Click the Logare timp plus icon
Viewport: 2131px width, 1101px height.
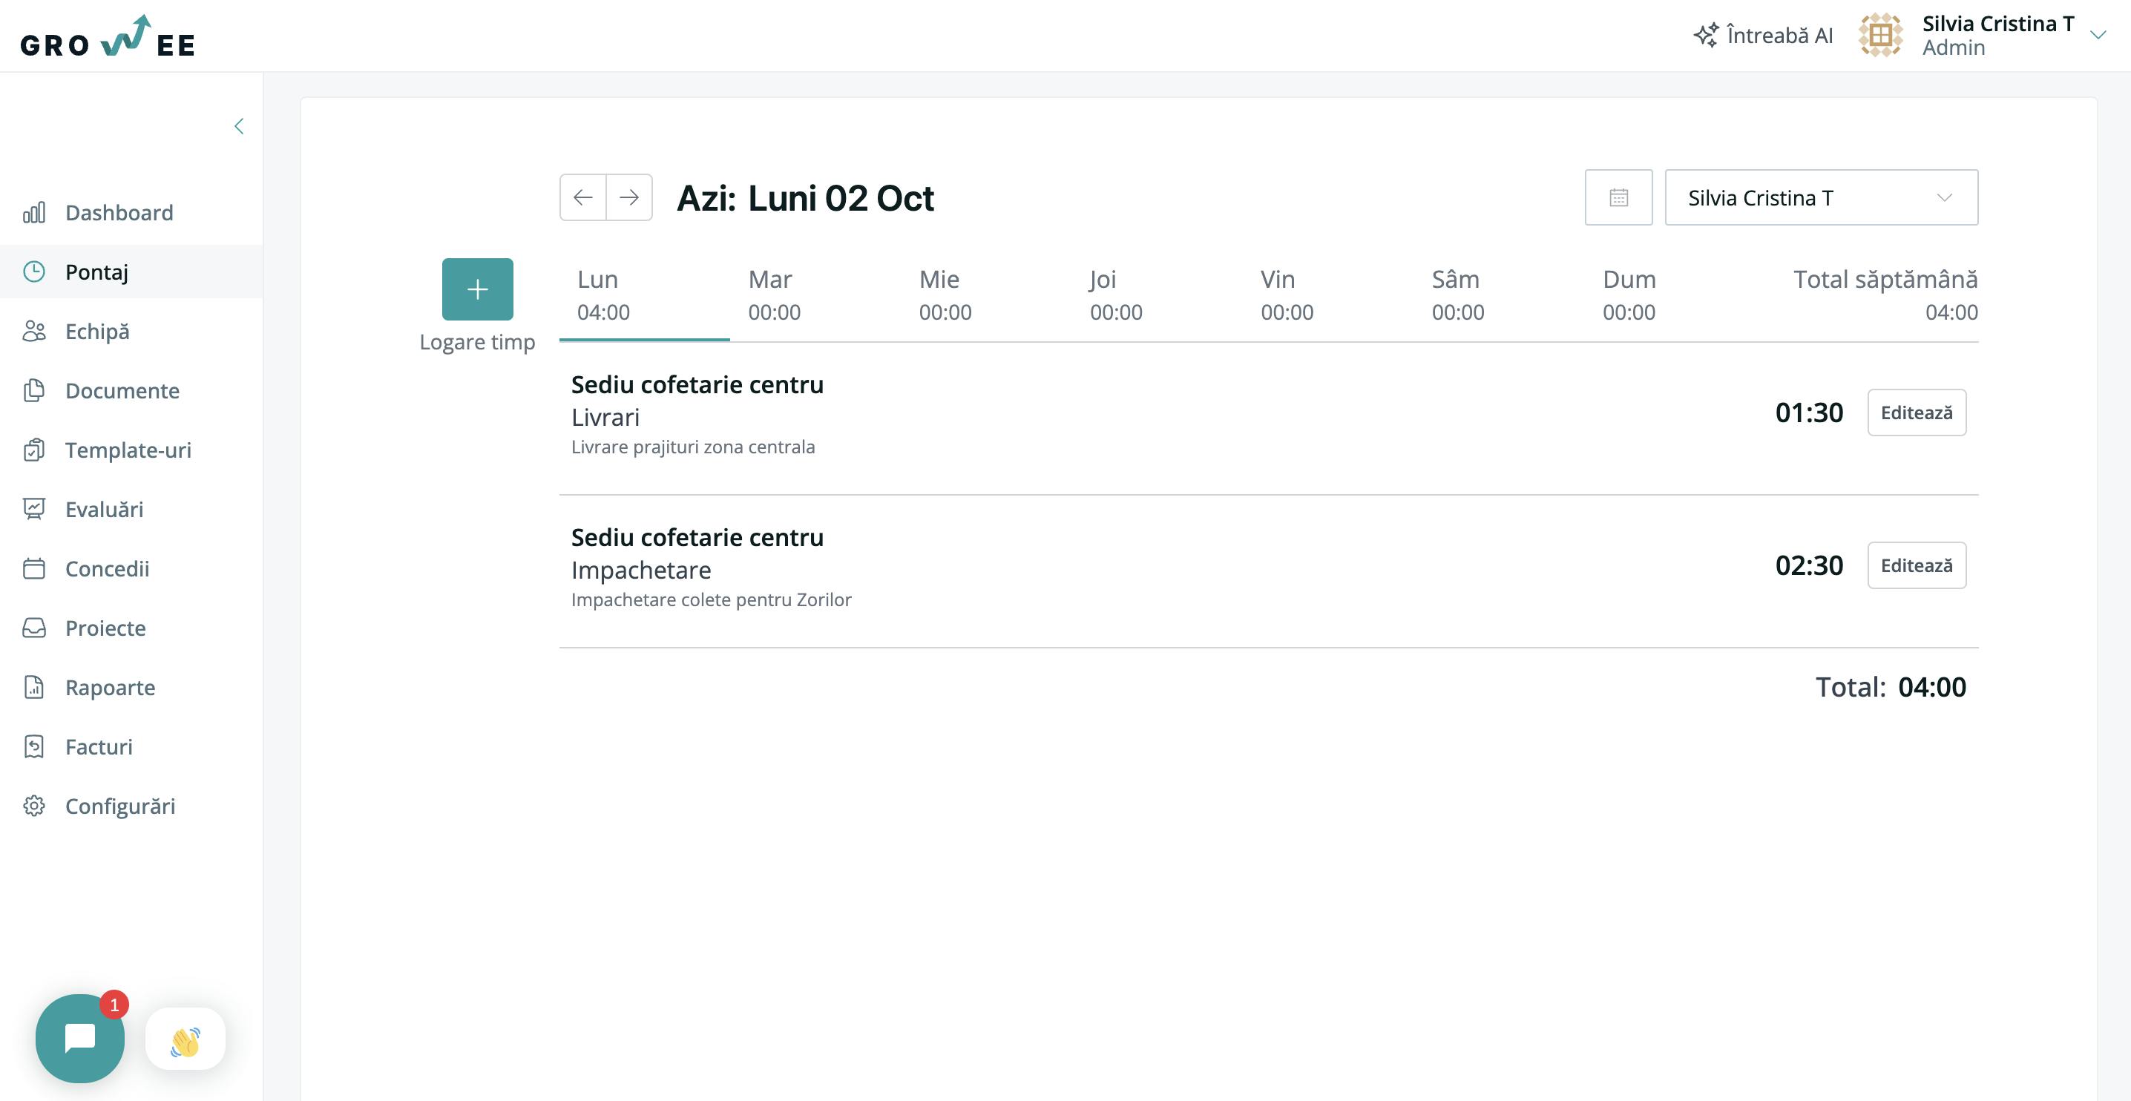[x=477, y=289]
